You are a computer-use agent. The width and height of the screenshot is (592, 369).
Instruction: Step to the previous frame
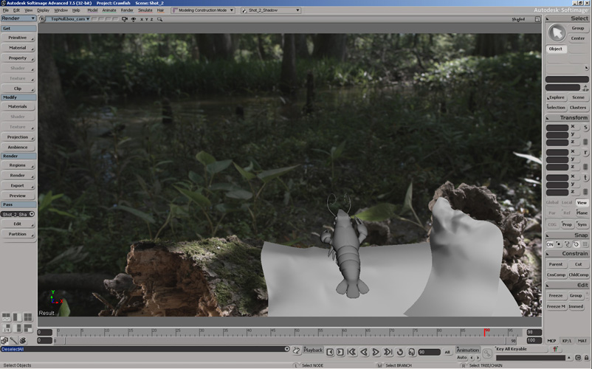click(x=330, y=352)
